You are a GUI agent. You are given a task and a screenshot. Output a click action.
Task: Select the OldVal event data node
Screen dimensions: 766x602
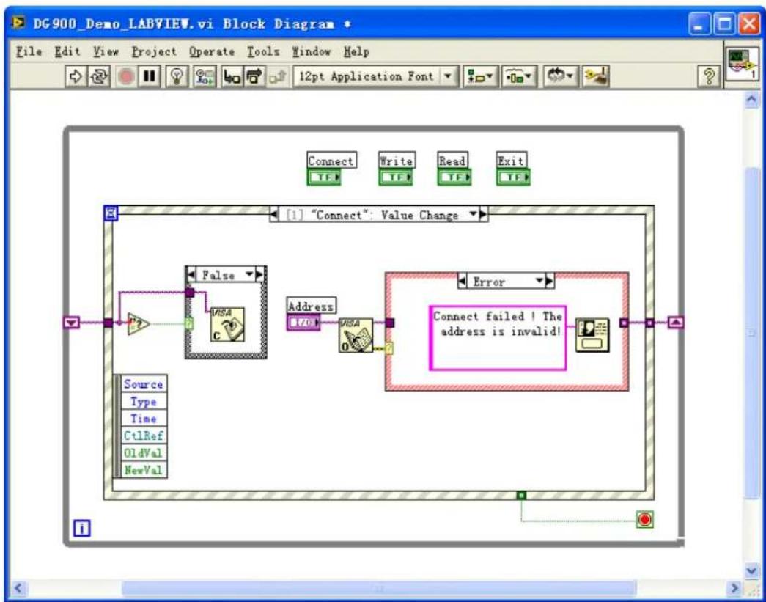pos(143,453)
